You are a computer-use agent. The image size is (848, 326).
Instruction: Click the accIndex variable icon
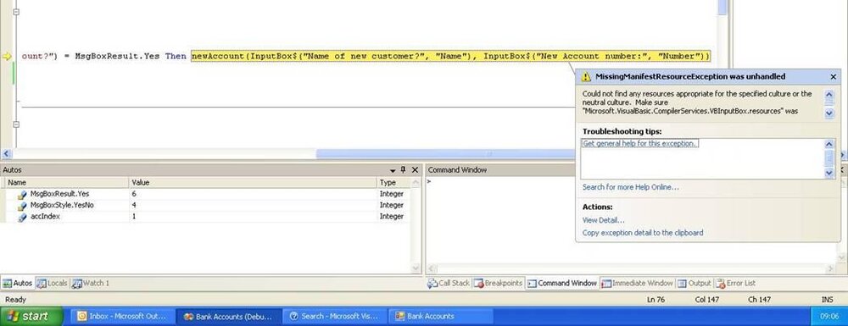point(22,217)
